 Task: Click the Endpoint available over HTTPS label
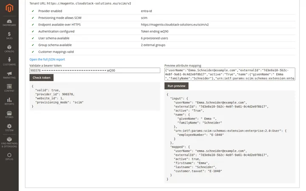click(59, 25)
